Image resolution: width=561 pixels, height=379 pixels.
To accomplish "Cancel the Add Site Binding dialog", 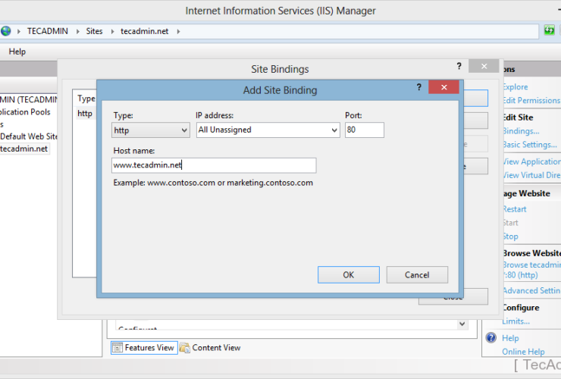I will (417, 274).
